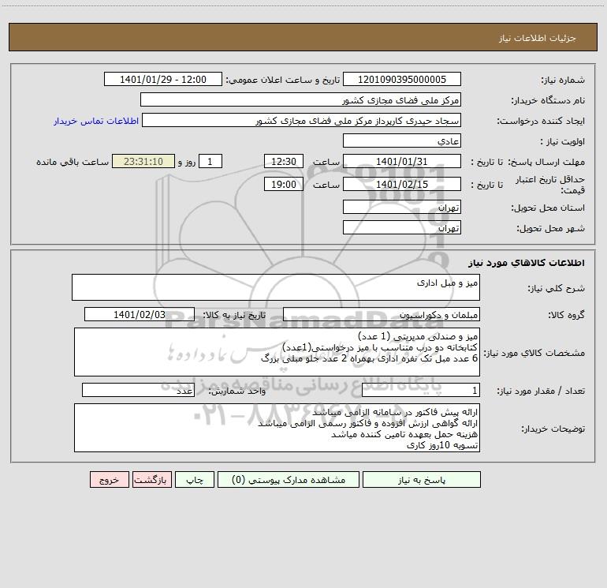Image resolution: width=607 pixels, height=588 pixels.
Task: Click the شهر محل تحویل label
Action: (x=550, y=229)
